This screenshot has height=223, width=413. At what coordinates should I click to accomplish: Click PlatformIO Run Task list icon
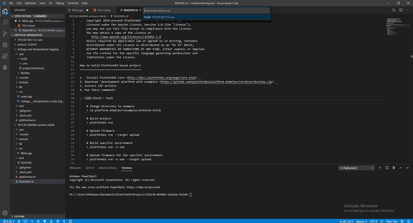point(58,221)
